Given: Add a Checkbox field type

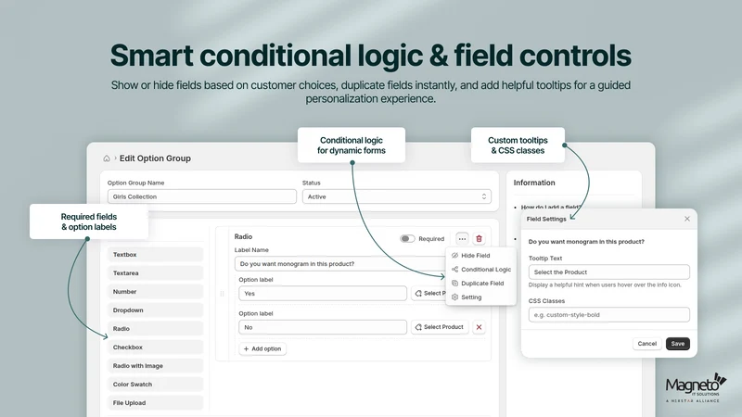Looking at the screenshot, I should pyautogui.click(x=155, y=347).
